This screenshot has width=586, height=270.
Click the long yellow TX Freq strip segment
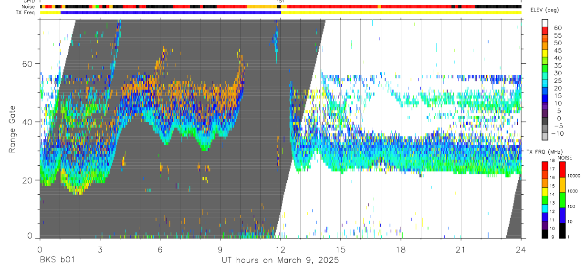401,12
